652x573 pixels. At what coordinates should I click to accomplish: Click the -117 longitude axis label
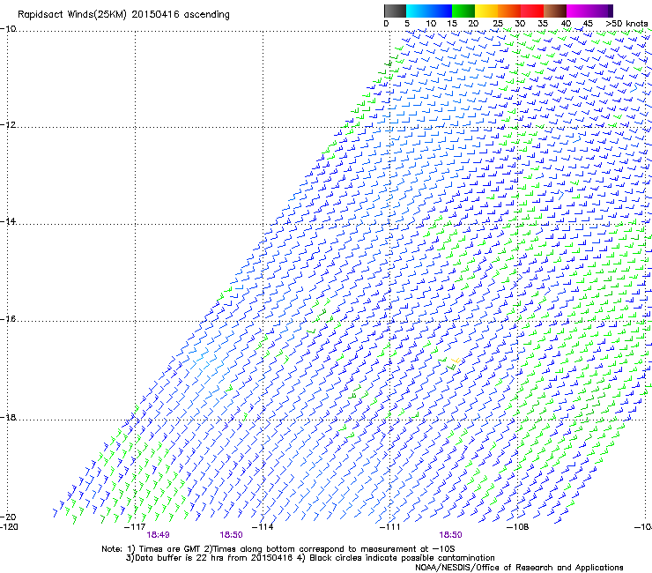tap(135, 527)
